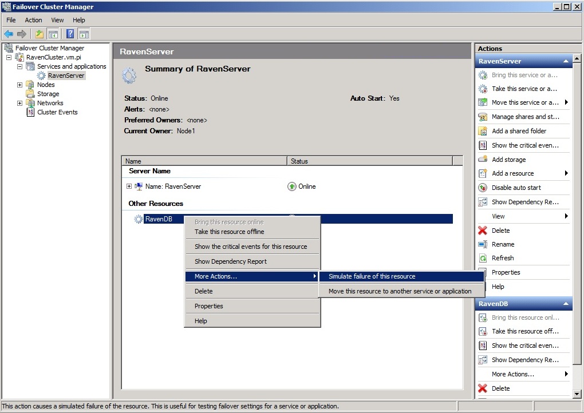Screen dimensions: 584x413
Task: Open the View menu in menu bar
Action: pyautogui.click(x=57, y=20)
